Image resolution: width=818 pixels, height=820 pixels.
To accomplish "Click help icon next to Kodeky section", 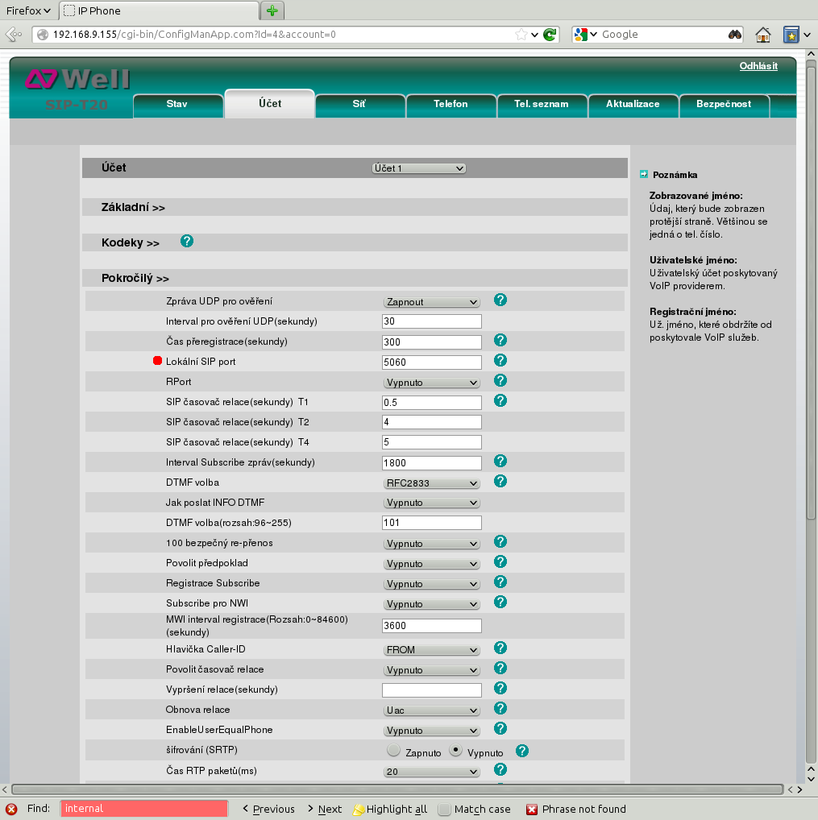I will pos(187,241).
